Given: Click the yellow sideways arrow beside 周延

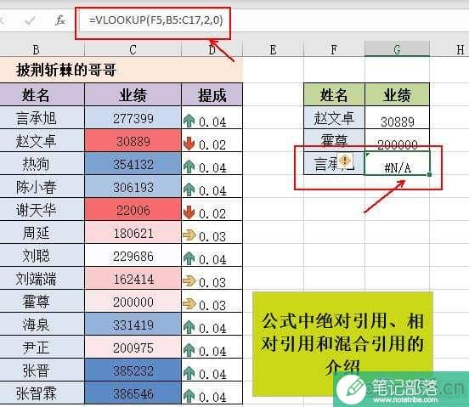Looking at the screenshot, I should click(x=189, y=235).
